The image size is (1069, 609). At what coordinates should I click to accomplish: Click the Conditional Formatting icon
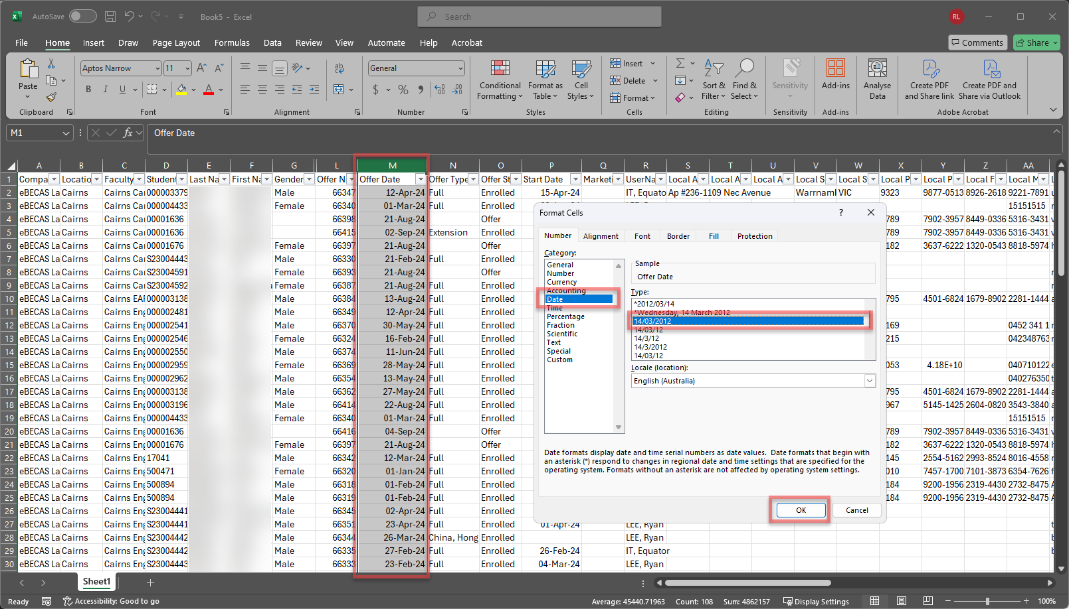point(500,68)
